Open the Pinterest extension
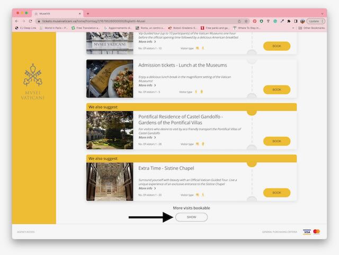339x255 pixels. pyautogui.click(x=255, y=21)
